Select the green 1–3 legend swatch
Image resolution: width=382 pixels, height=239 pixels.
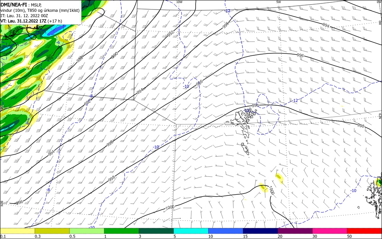point(121,231)
